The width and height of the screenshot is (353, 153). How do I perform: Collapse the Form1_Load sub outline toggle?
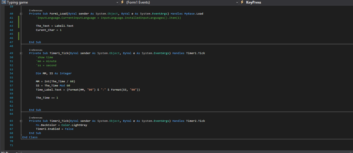21,14
